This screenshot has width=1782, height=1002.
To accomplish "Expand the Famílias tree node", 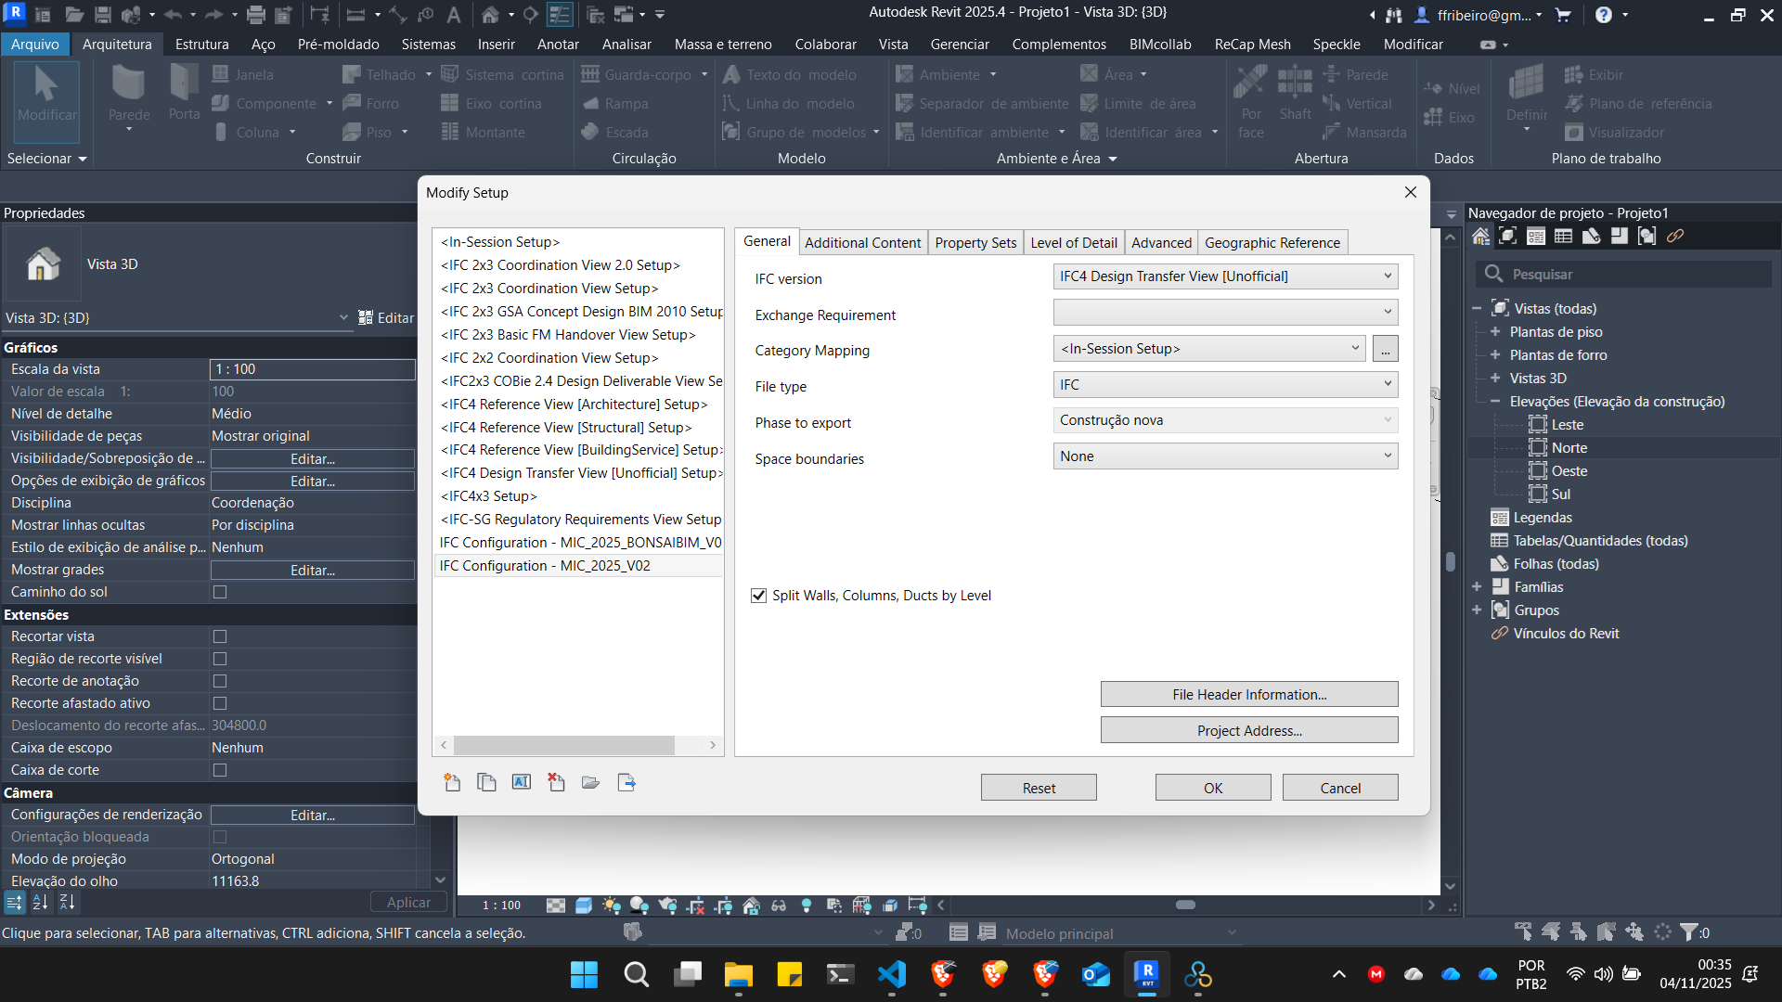I will point(1477,587).
